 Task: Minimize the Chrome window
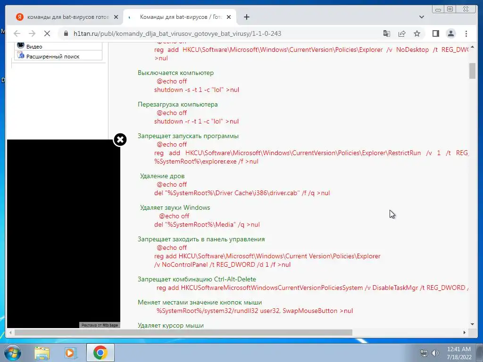438,9
